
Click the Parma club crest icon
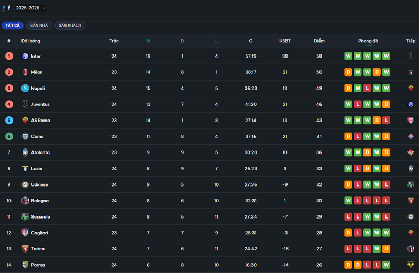pos(25,265)
